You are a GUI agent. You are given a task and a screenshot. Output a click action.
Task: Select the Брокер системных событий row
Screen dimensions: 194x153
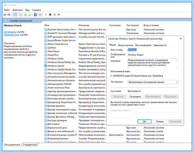75,113
